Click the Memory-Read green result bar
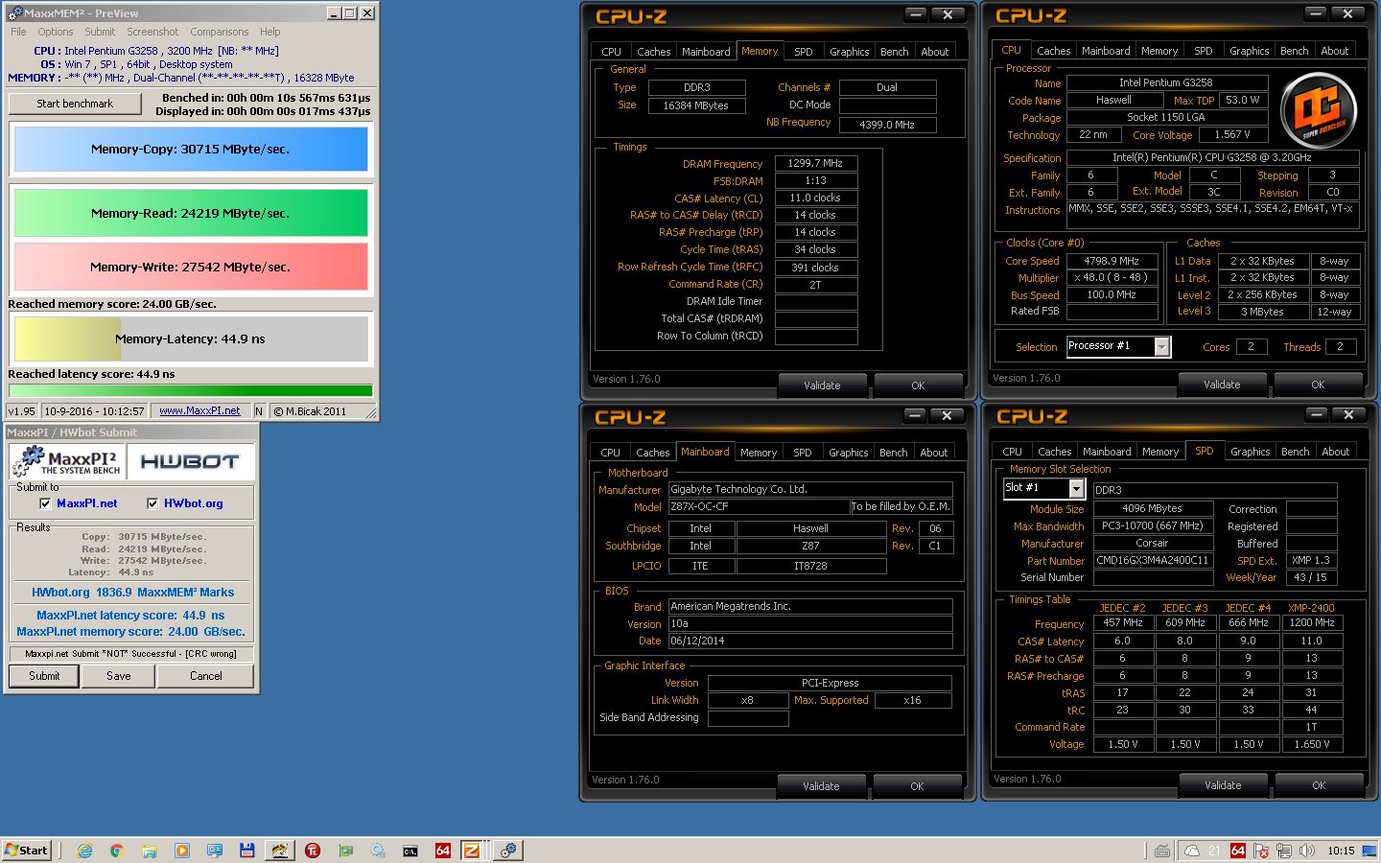Image resolution: width=1381 pixels, height=863 pixels. tap(190, 213)
